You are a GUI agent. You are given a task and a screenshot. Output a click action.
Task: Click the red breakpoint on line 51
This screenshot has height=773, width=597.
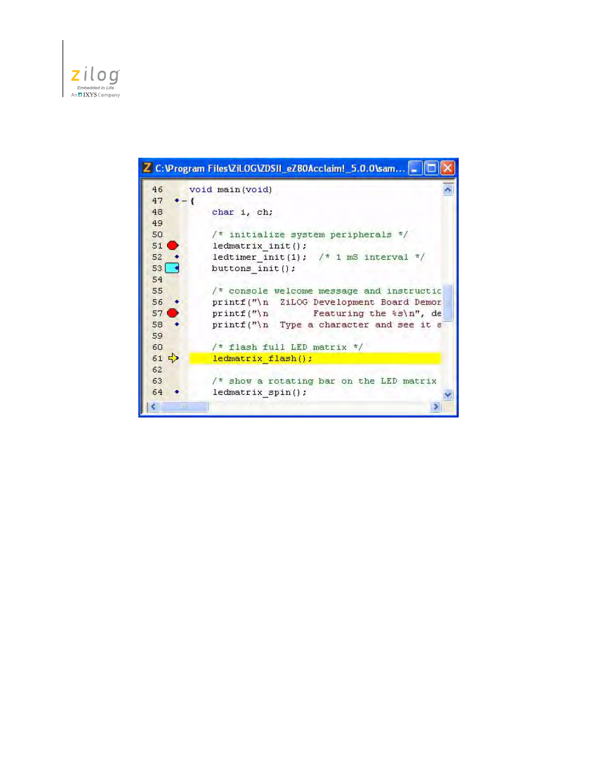(x=173, y=245)
